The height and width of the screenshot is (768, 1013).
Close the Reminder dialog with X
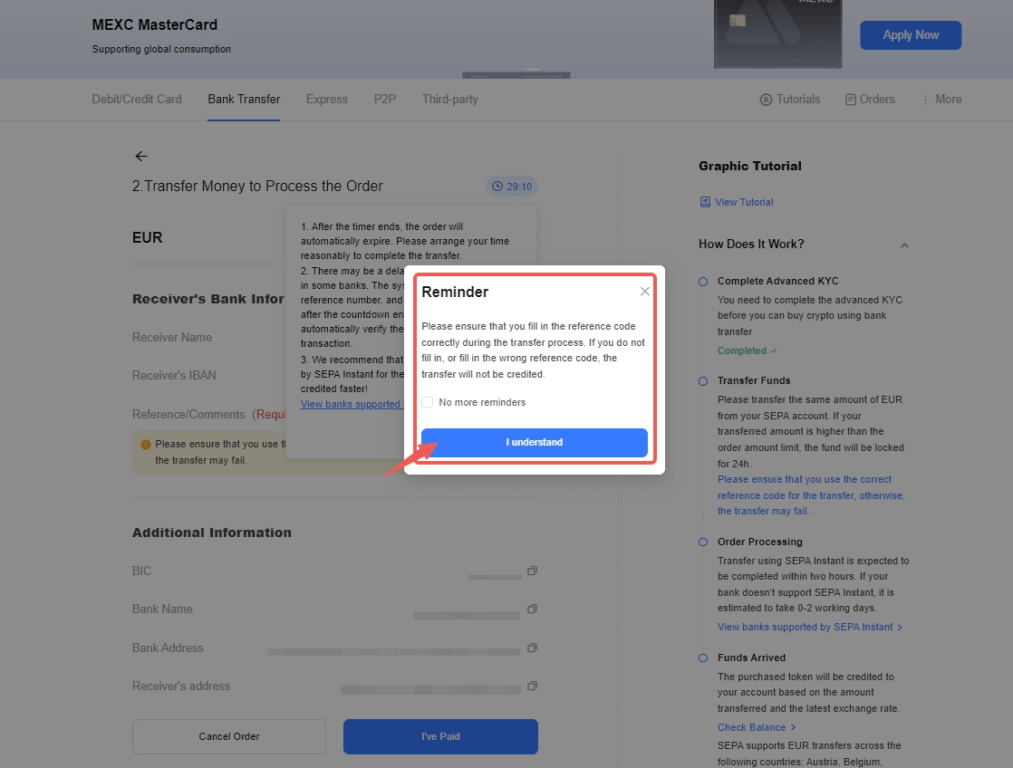coord(645,292)
